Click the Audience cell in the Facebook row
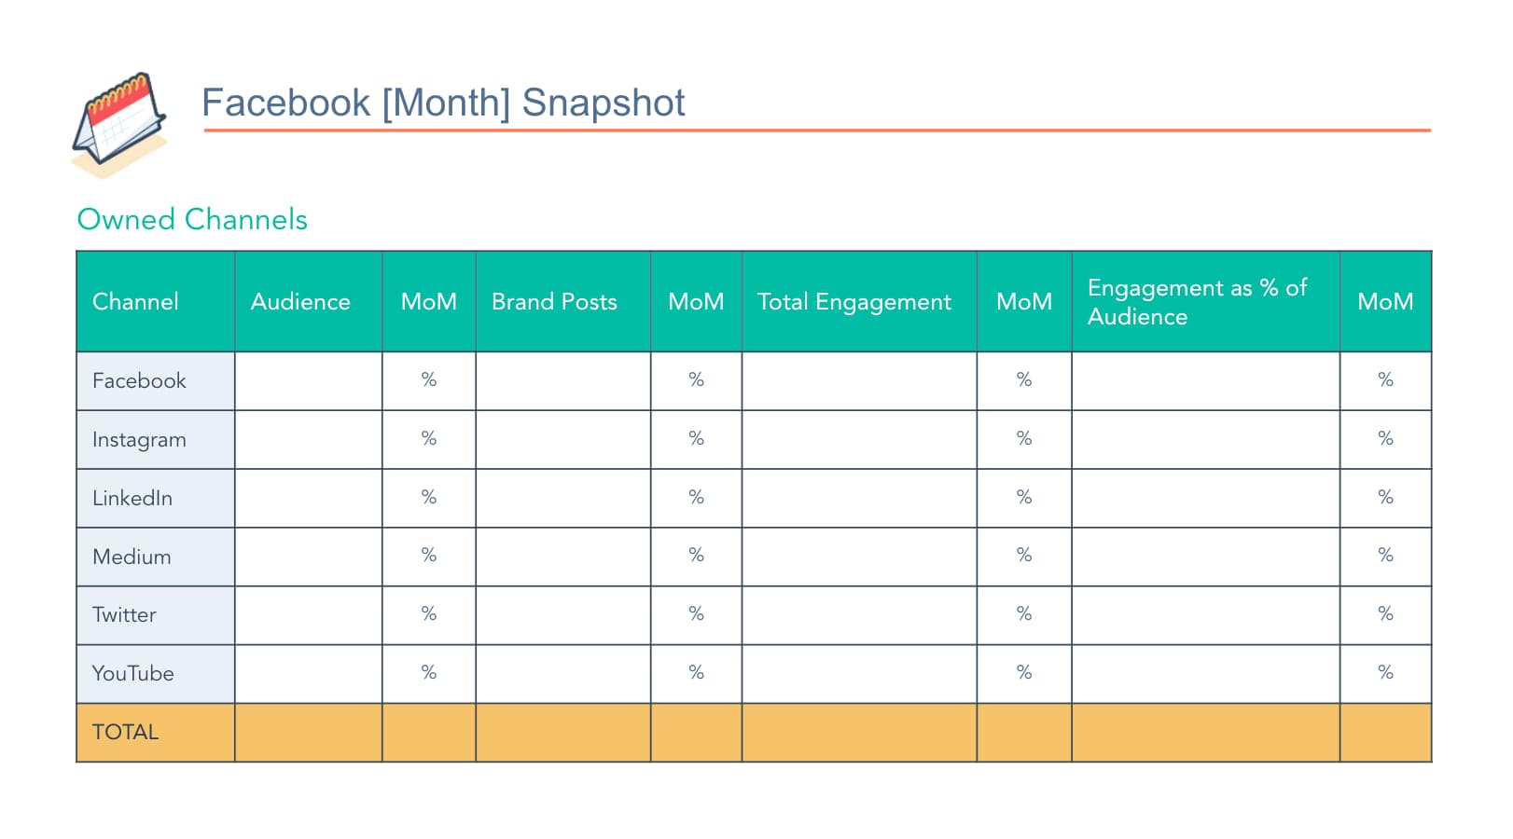This screenshot has width=1513, height=839. click(x=308, y=380)
